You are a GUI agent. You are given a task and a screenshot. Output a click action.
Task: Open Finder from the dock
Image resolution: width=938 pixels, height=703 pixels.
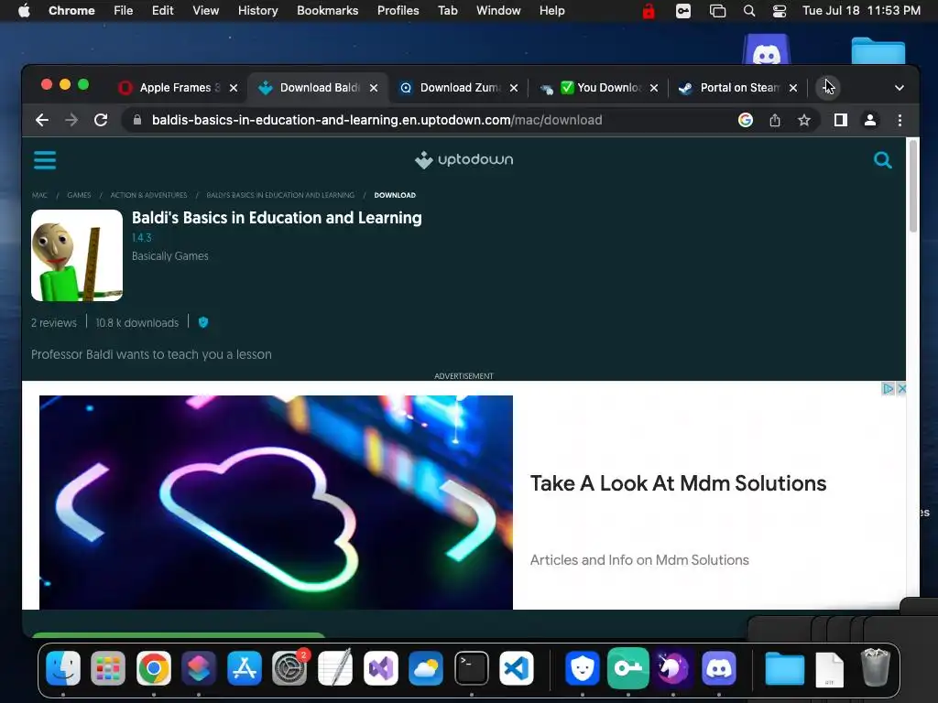coord(63,667)
